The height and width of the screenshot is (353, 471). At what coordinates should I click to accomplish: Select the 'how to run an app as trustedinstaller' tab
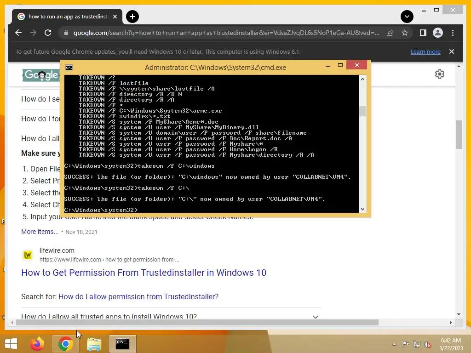pyautogui.click(x=67, y=17)
